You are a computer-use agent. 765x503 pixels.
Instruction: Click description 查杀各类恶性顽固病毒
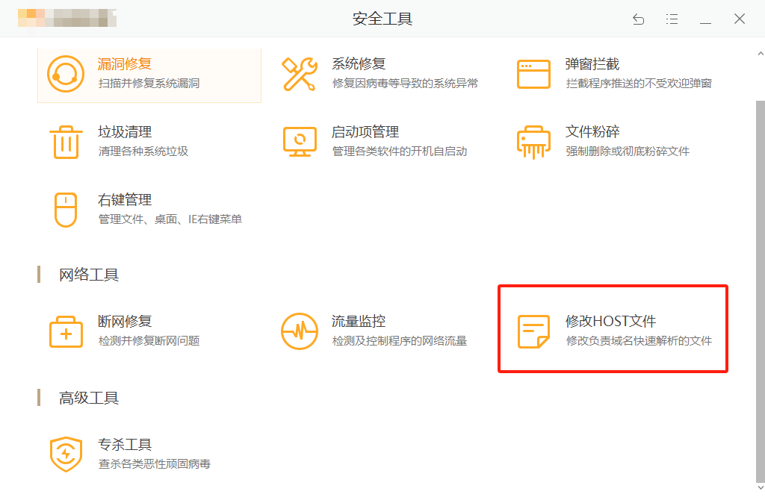click(154, 463)
